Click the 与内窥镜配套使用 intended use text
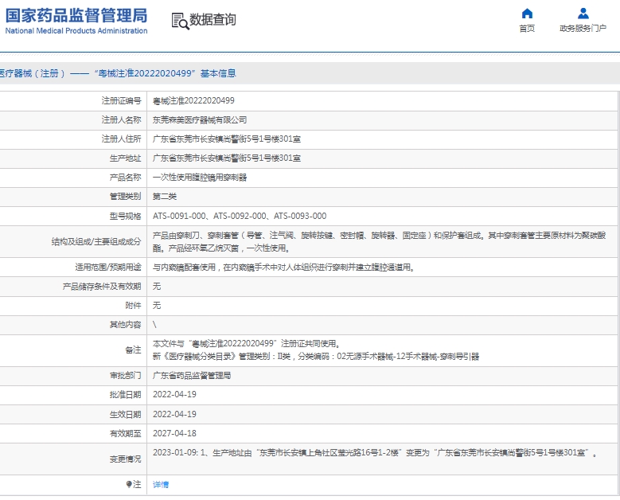Image resolution: width=620 pixels, height=500 pixels. [x=284, y=267]
